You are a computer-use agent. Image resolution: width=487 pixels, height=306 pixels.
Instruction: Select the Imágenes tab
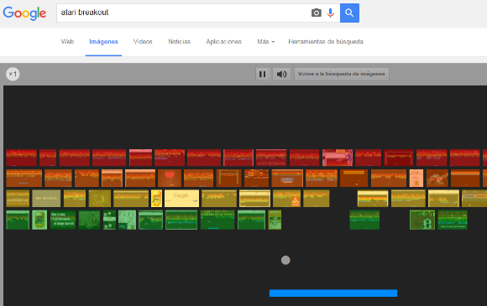[103, 42]
